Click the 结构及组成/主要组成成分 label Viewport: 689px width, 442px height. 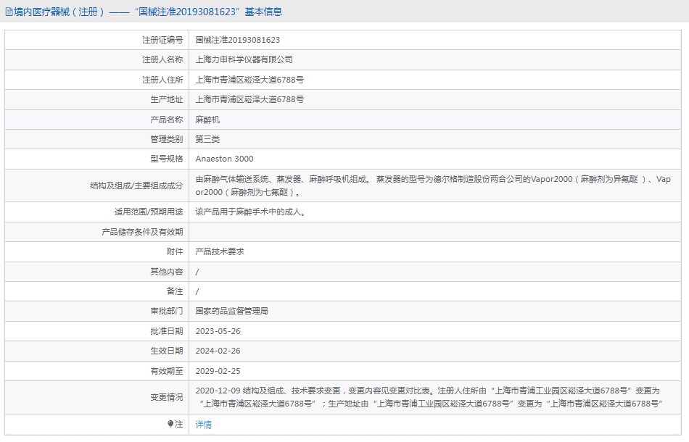pyautogui.click(x=136, y=185)
